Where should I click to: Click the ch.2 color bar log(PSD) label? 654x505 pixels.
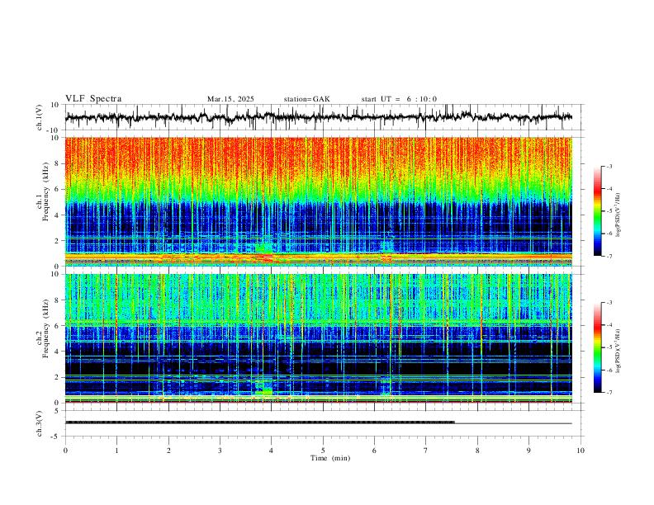(x=618, y=351)
